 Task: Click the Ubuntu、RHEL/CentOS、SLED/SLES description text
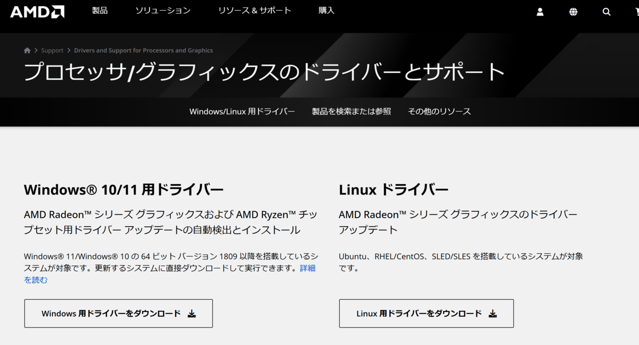point(461,262)
